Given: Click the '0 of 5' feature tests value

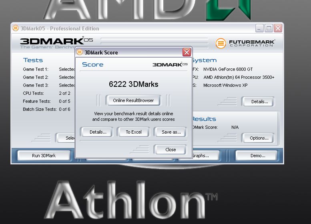Looking at the screenshot, I should (x=64, y=101).
